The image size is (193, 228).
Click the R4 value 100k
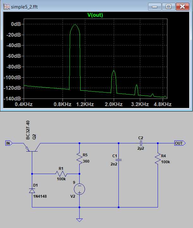[166, 162]
